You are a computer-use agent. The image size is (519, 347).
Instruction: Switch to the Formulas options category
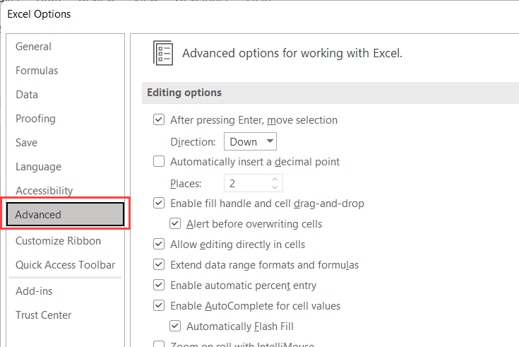pos(37,71)
